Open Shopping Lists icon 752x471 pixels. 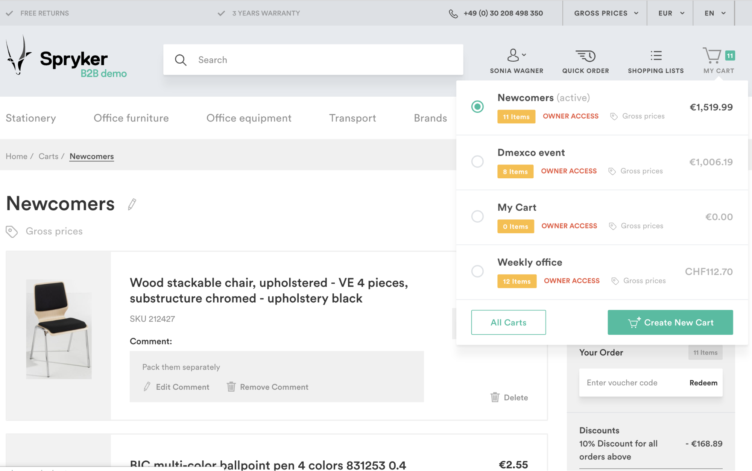(656, 56)
